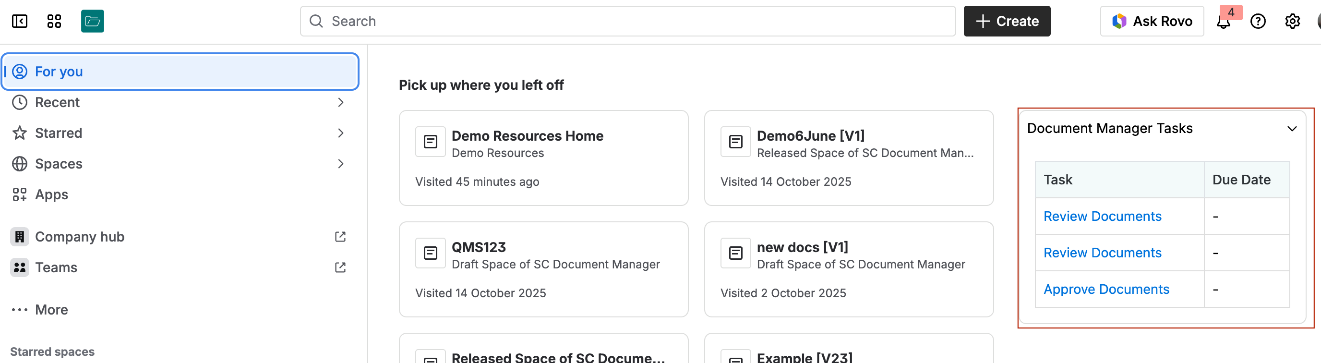
Task: Select the For you menu item
Action: pos(180,72)
